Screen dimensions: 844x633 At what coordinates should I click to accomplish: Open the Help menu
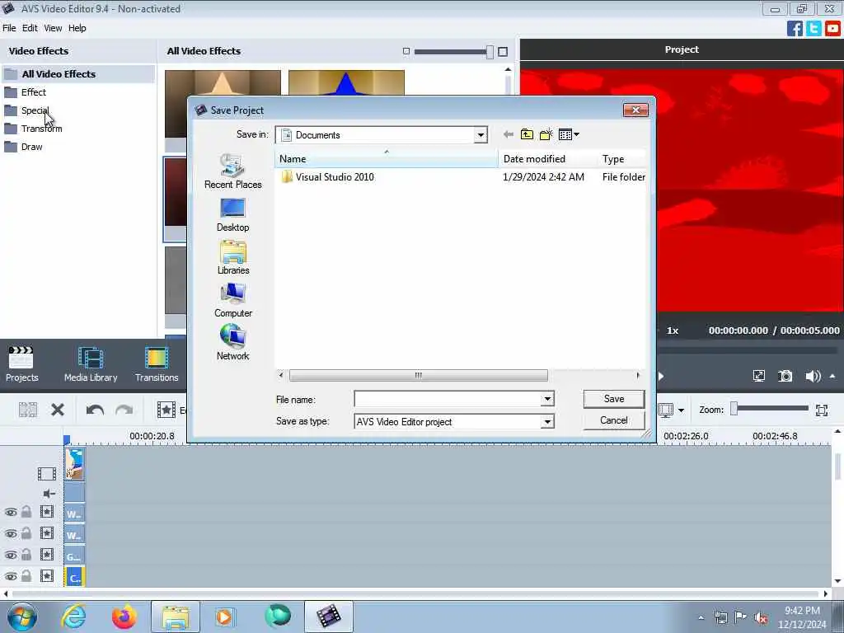pyautogui.click(x=77, y=28)
